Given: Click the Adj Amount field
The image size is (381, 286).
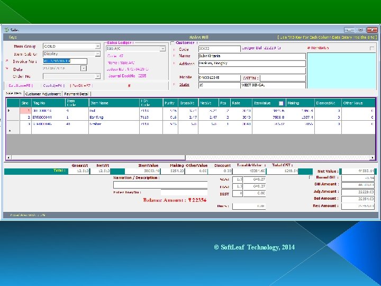Looking at the screenshot, I should [358, 192].
